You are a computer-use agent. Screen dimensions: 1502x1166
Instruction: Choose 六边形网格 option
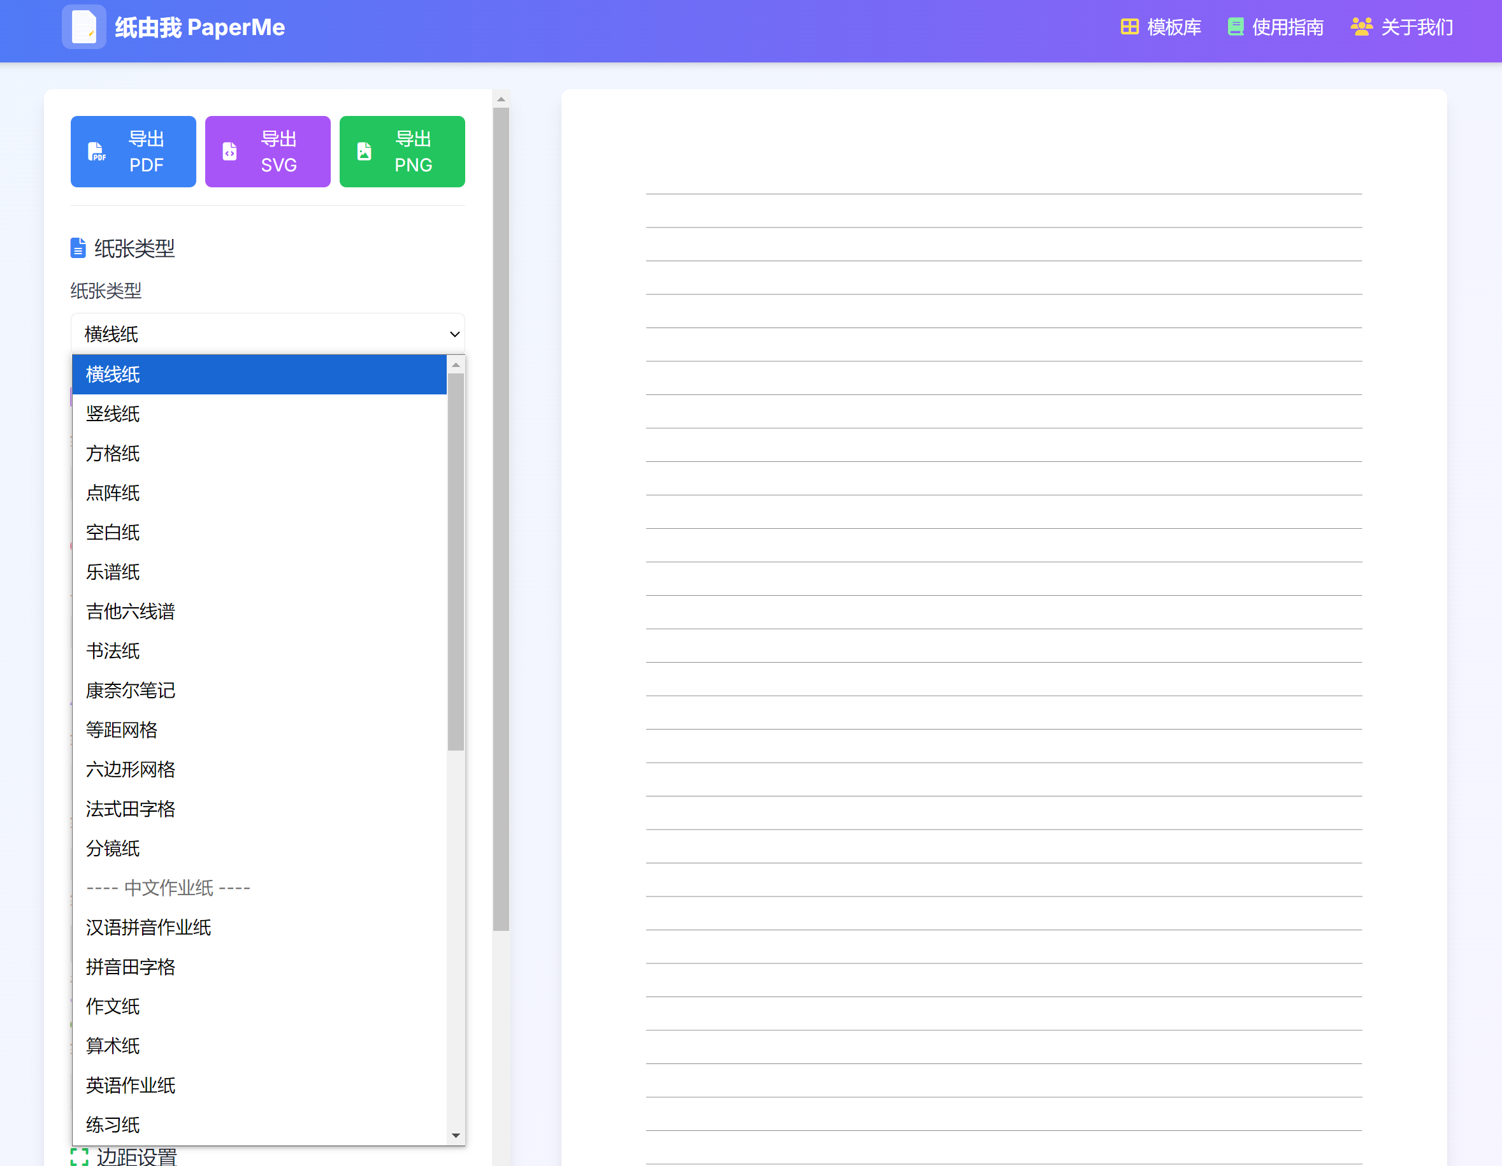point(131,769)
